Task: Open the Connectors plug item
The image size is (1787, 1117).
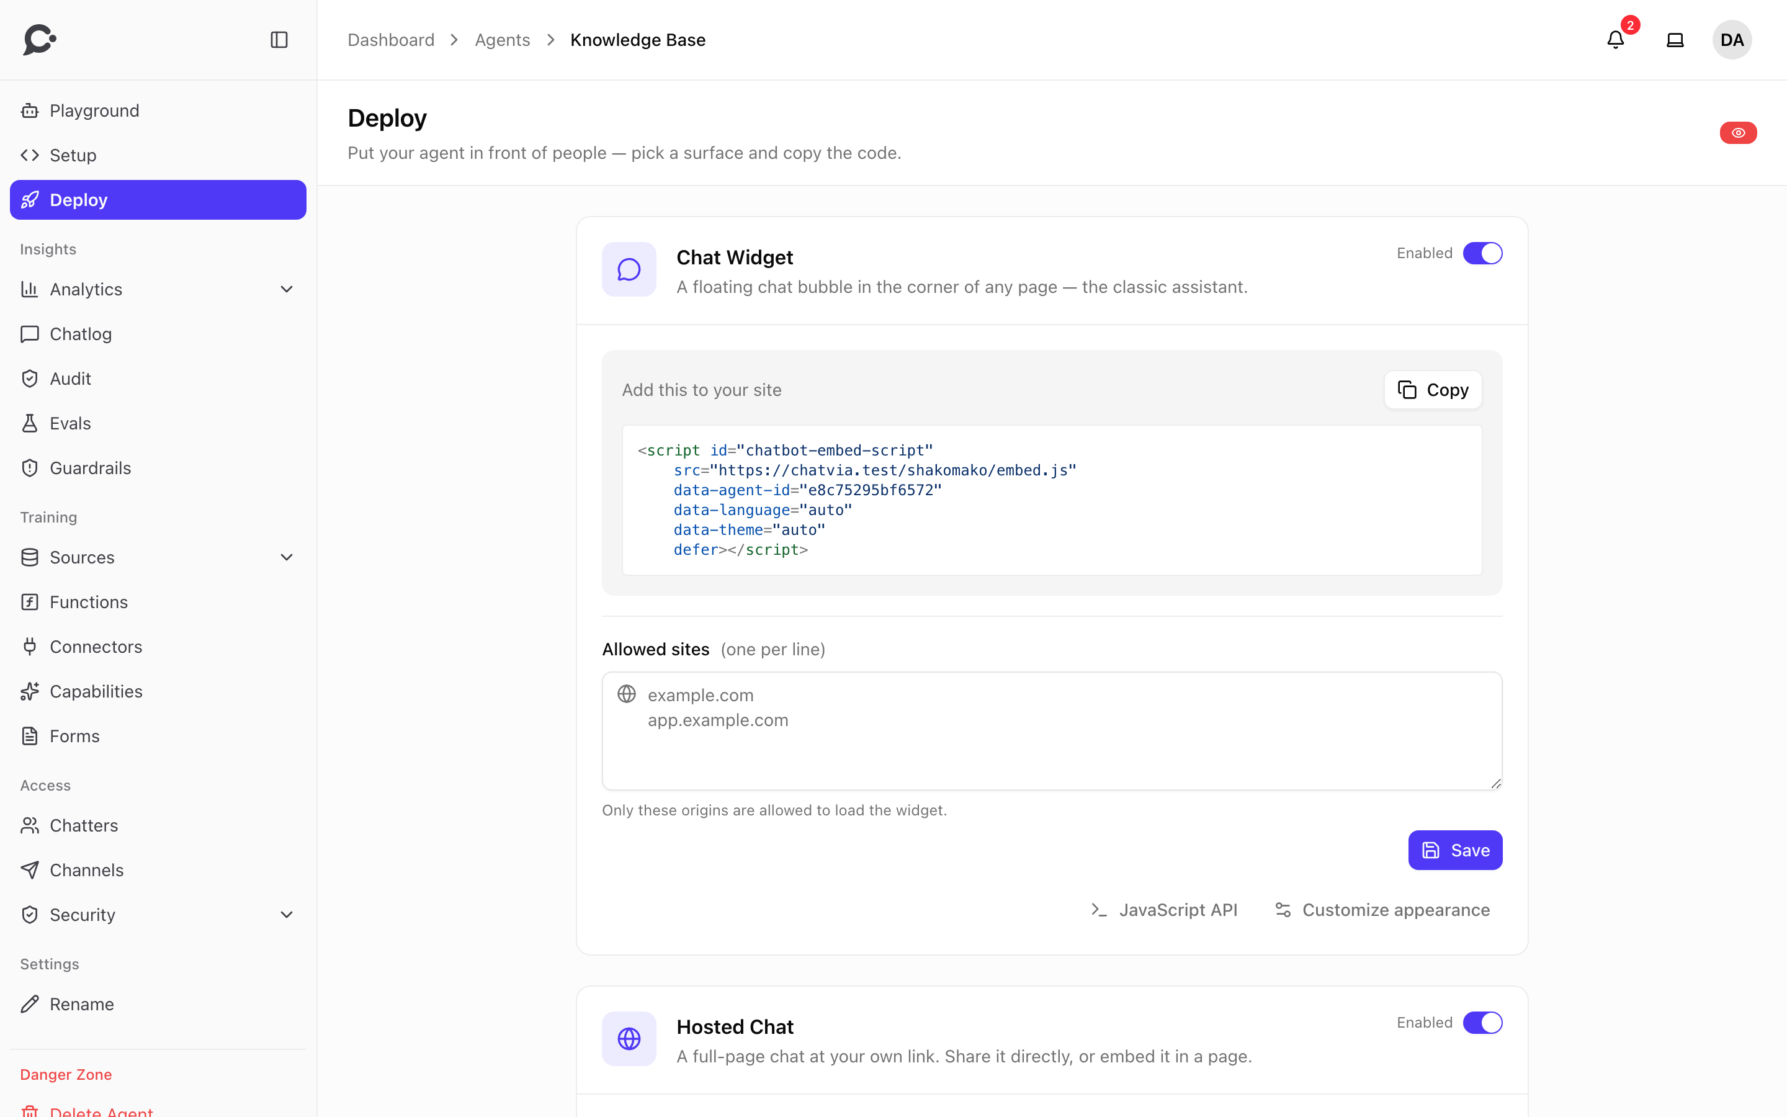Action: pos(158,647)
